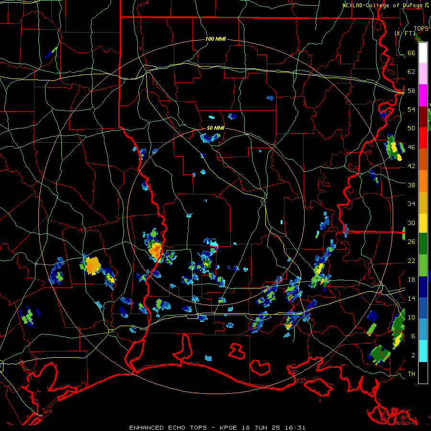Click the legend value "26"

(x=411, y=242)
